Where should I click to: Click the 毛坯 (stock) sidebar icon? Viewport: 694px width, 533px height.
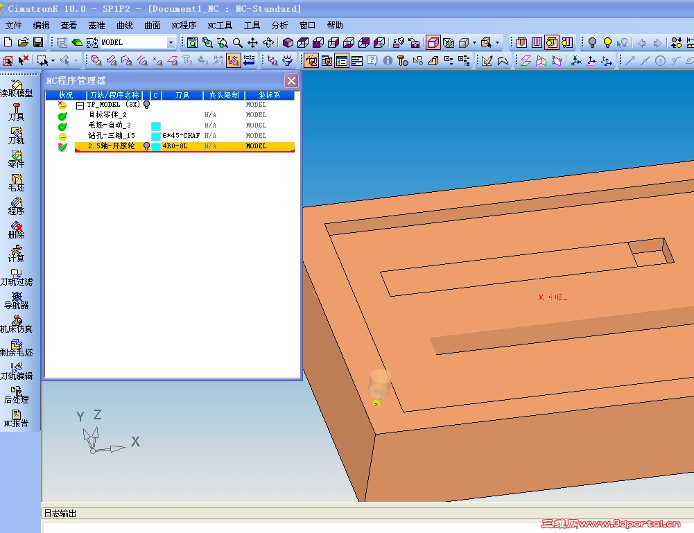[x=17, y=183]
